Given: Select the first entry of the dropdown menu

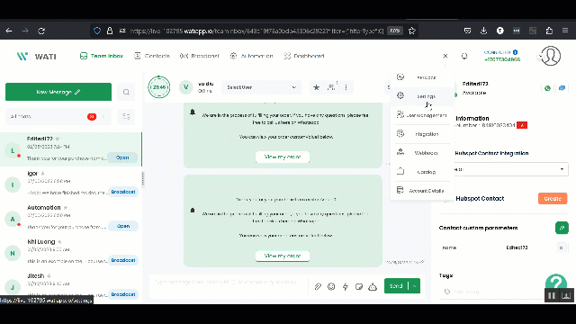Looking at the screenshot, I should tap(422, 77).
